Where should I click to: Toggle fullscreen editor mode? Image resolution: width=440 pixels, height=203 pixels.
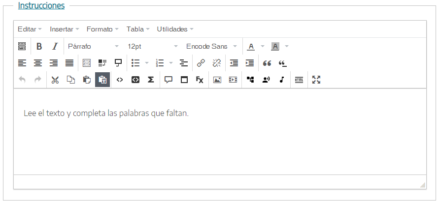click(x=316, y=80)
